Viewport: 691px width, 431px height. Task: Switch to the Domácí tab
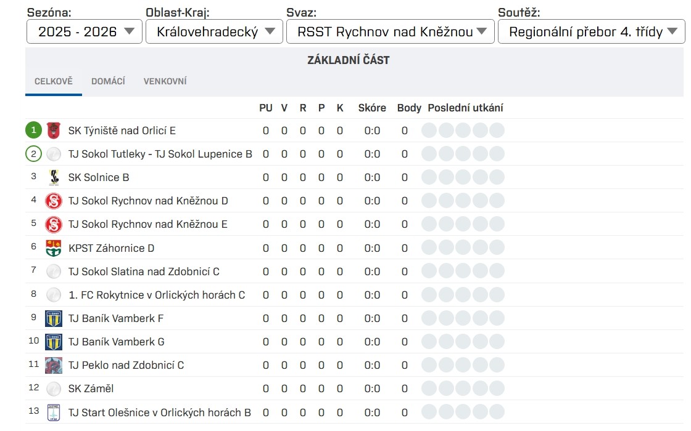108,81
